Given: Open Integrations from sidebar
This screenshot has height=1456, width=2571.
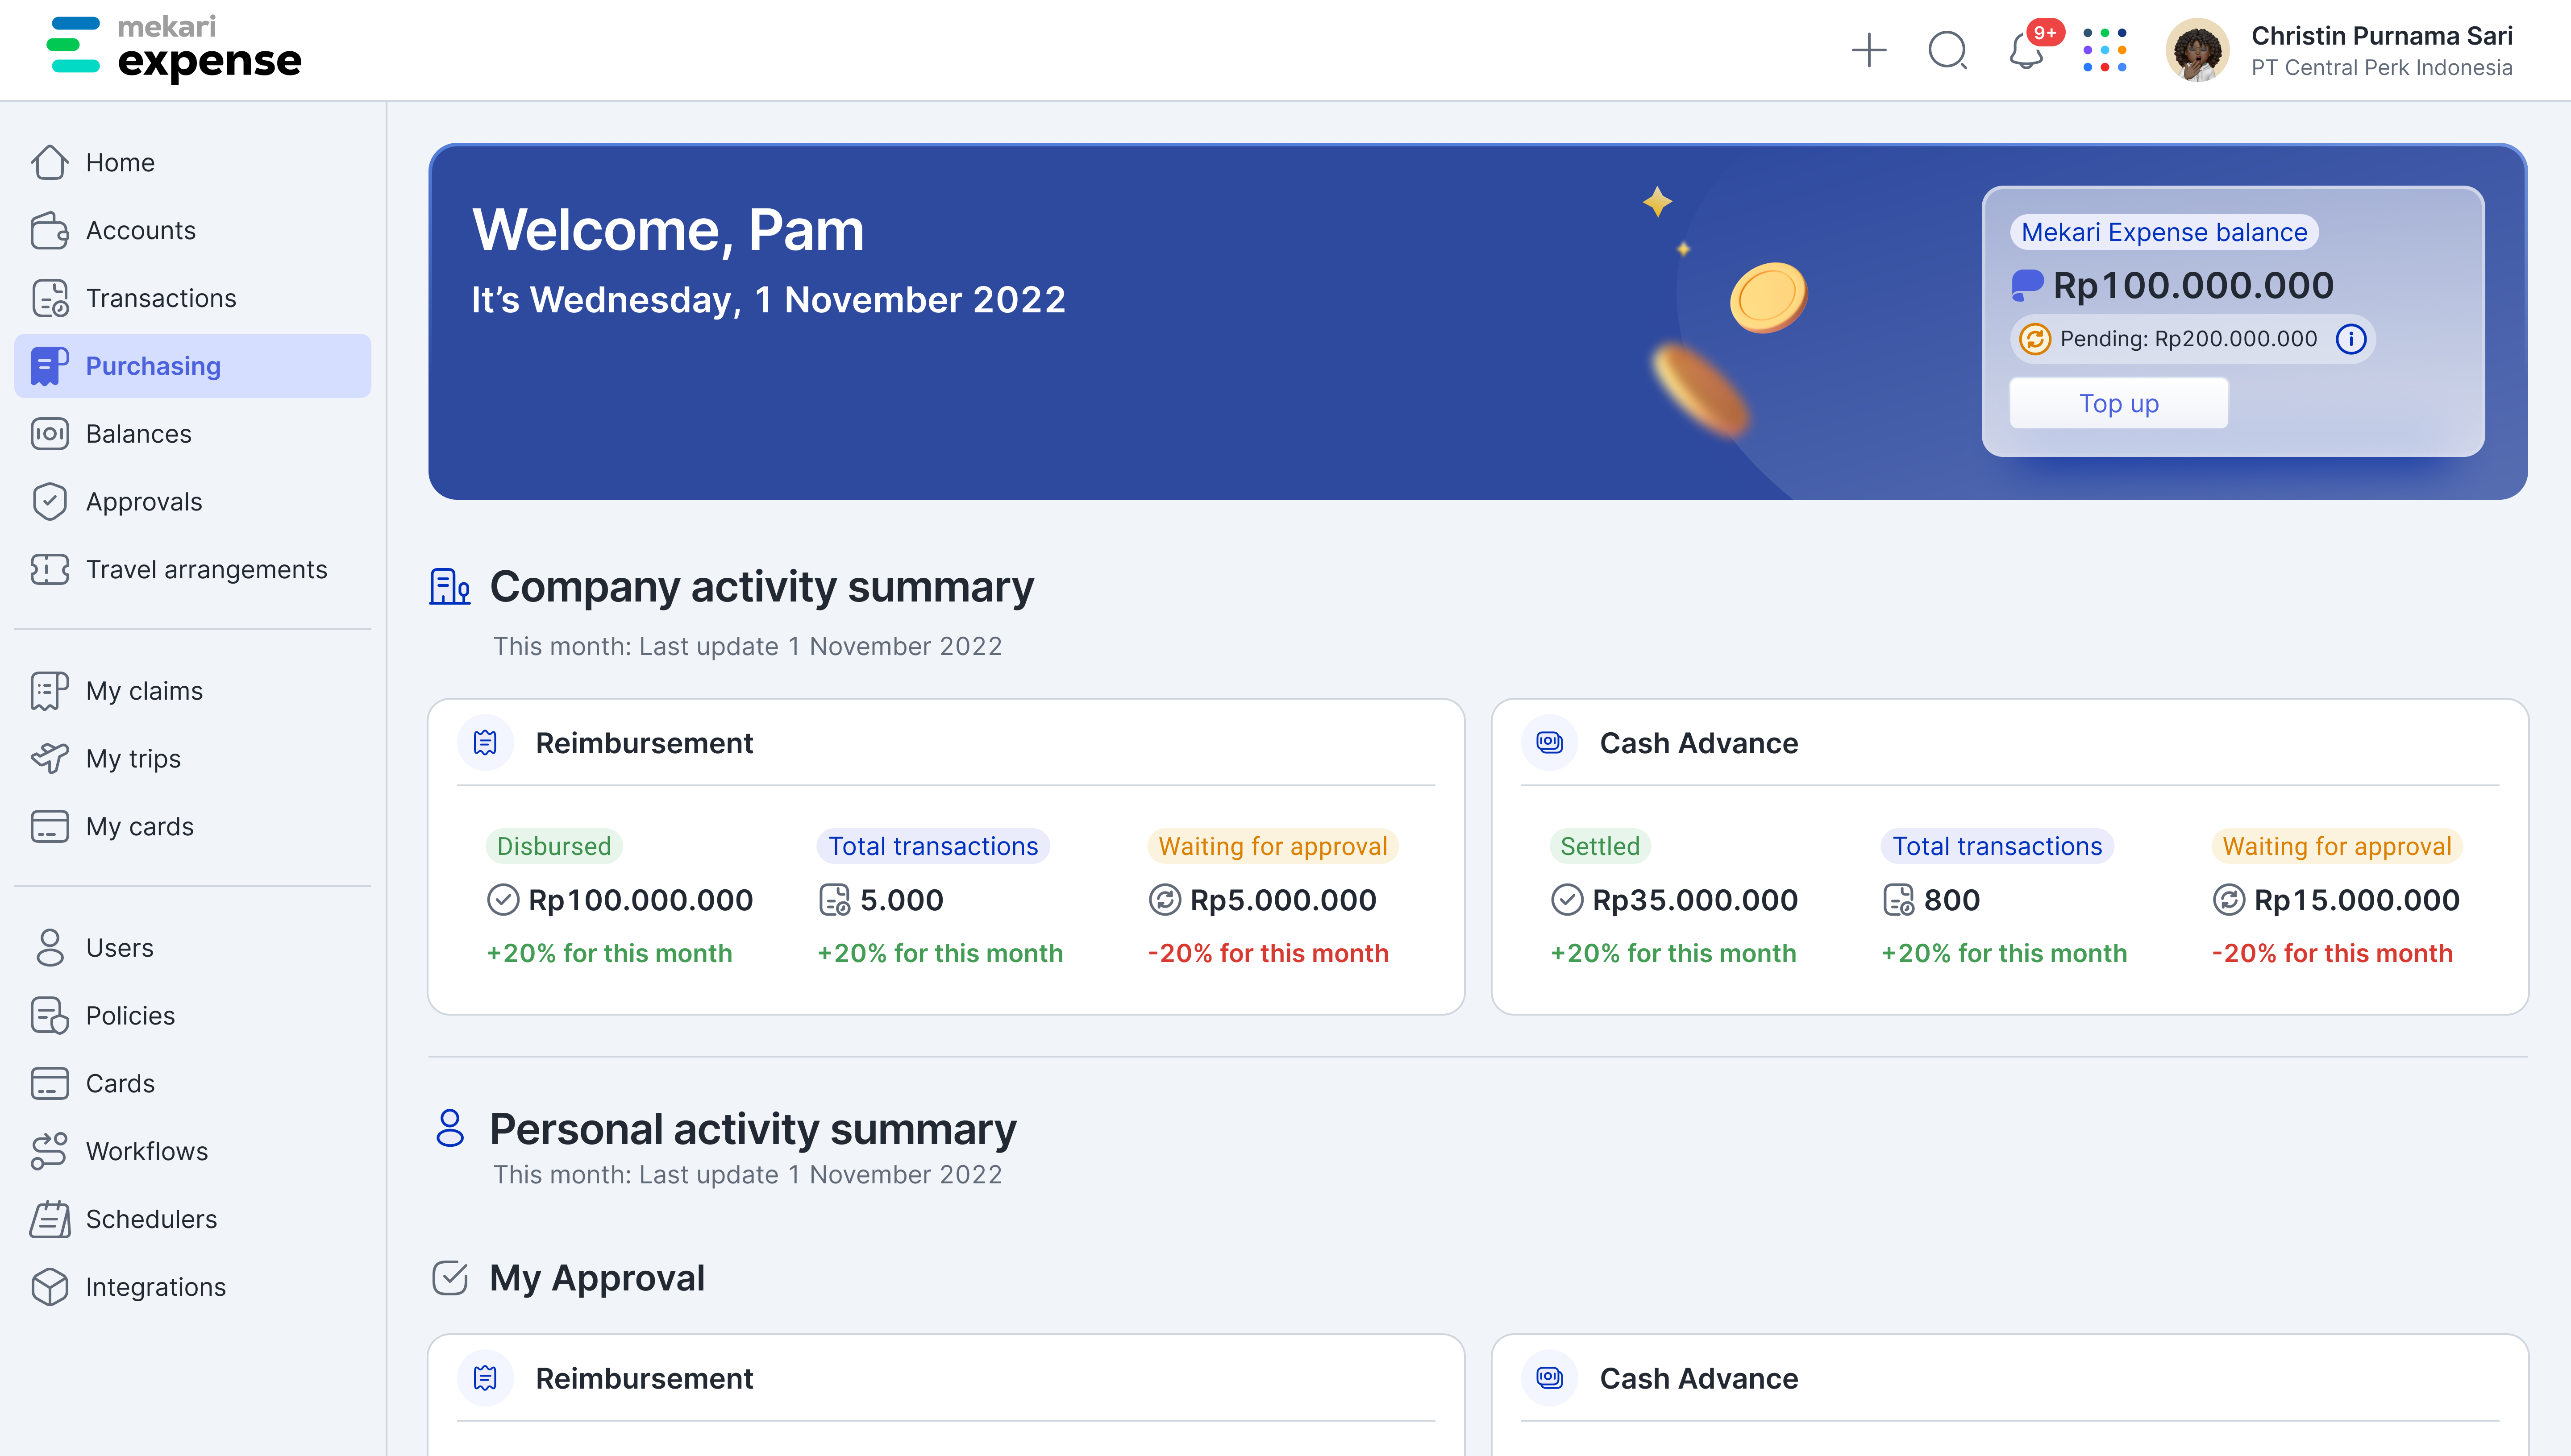Looking at the screenshot, I should (x=155, y=1287).
